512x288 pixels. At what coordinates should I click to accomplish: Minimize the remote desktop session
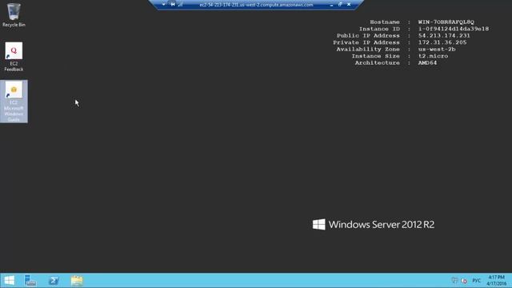pyautogui.click(x=331, y=5)
